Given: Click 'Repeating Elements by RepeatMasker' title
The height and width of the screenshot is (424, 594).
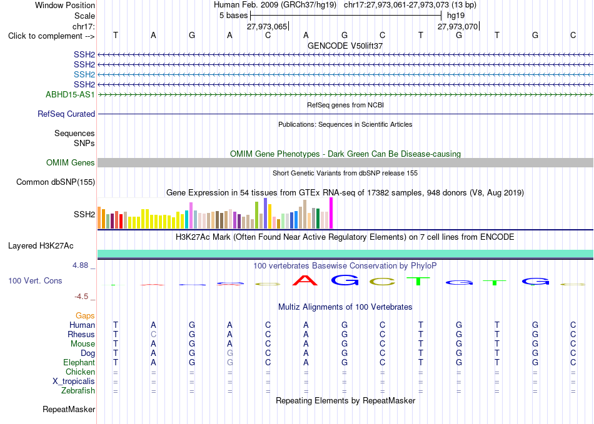Looking at the screenshot, I should coord(345,400).
